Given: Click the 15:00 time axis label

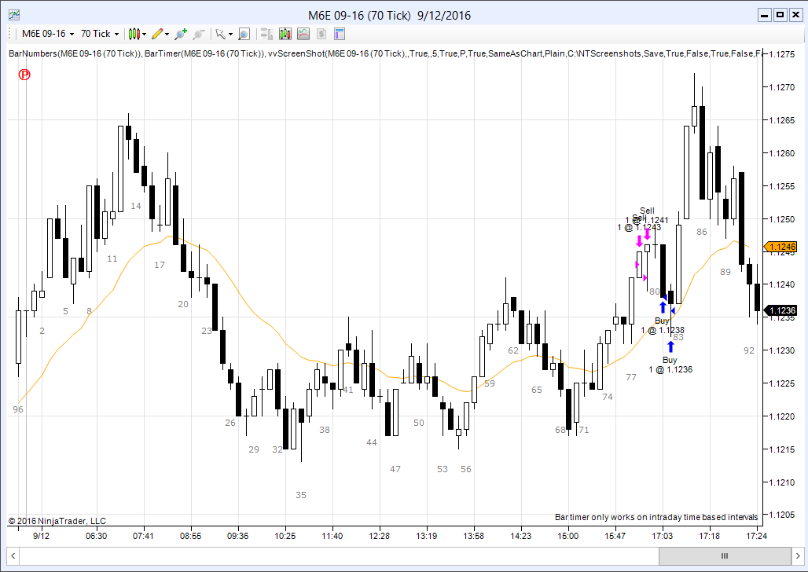Looking at the screenshot, I should tap(567, 536).
